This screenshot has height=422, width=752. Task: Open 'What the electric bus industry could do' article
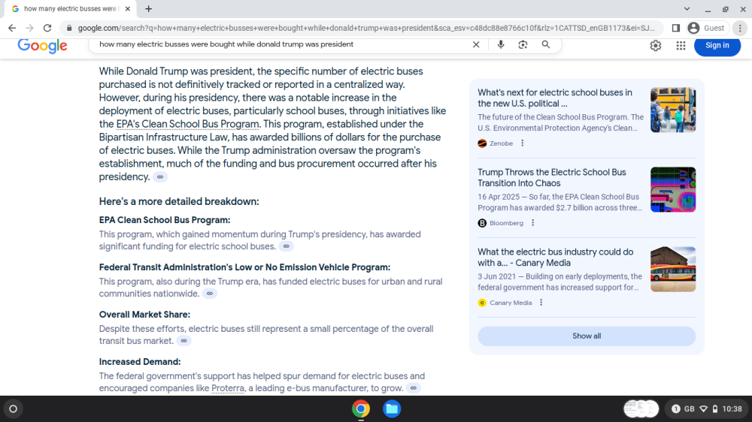coord(556,258)
